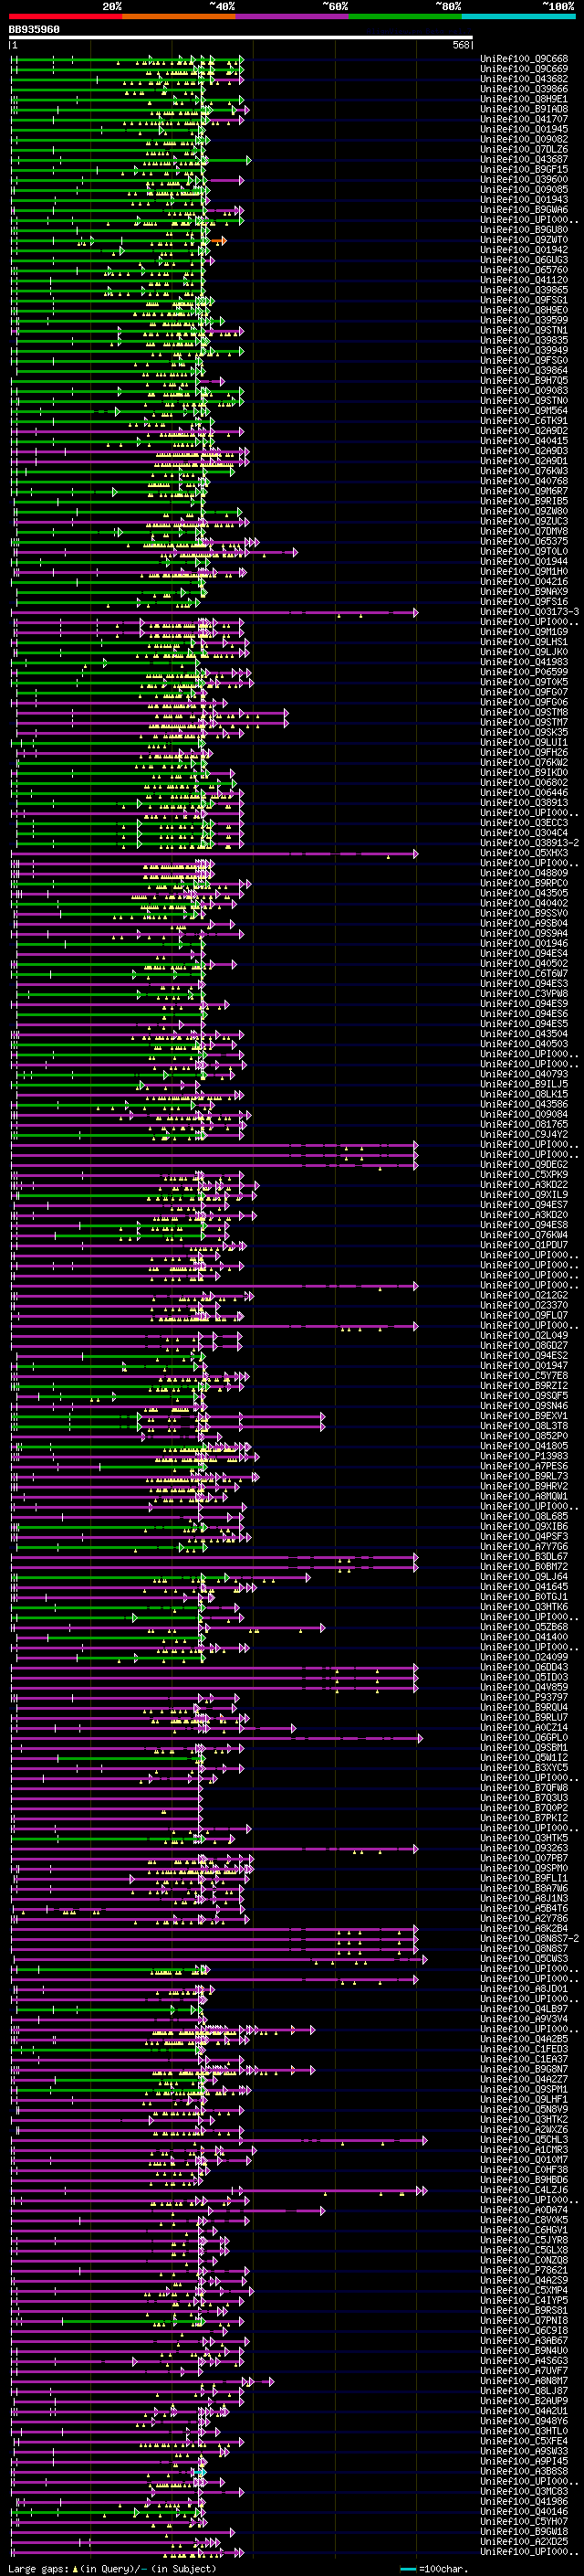This screenshot has height=2576, width=584.
Task: Select the UniRef100_B9RPC0 row label
Action: (x=524, y=884)
